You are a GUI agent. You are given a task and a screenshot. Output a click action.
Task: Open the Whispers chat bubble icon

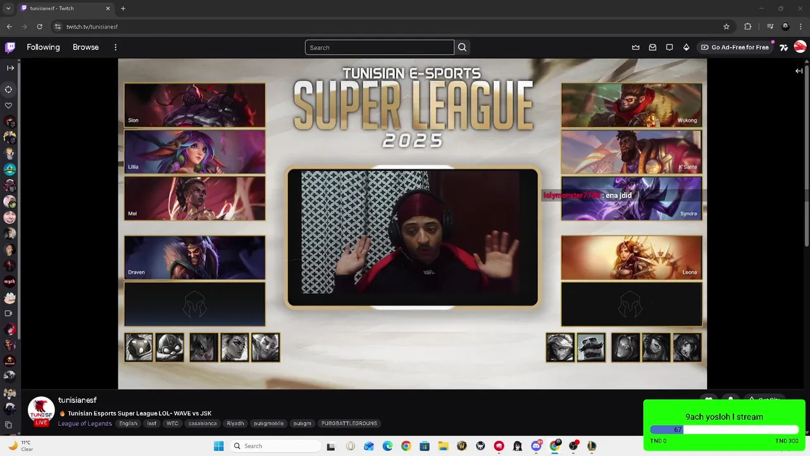pyautogui.click(x=670, y=47)
